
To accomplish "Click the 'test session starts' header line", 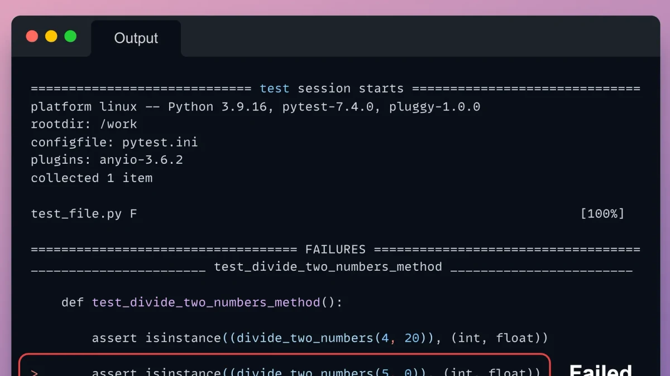I will click(x=336, y=89).
